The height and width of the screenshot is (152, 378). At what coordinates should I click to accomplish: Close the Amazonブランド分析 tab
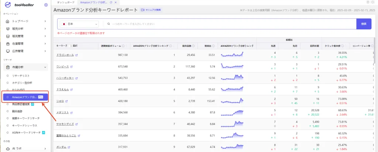[x=116, y=2]
